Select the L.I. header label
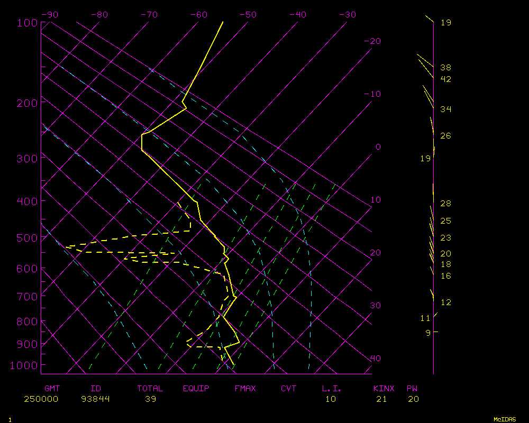The width and height of the screenshot is (529, 423). [x=332, y=389]
